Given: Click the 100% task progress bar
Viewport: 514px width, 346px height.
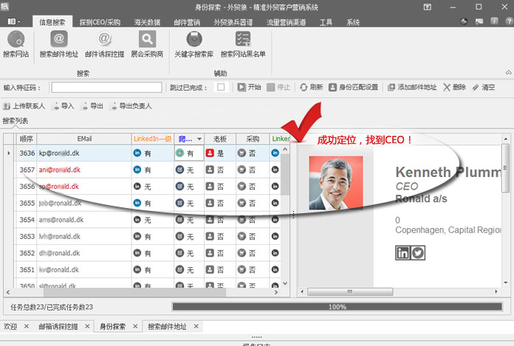Looking at the screenshot, I should click(337, 306).
